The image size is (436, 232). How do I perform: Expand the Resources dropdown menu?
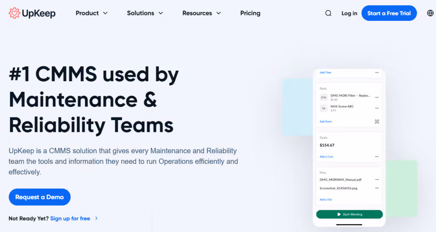[201, 13]
